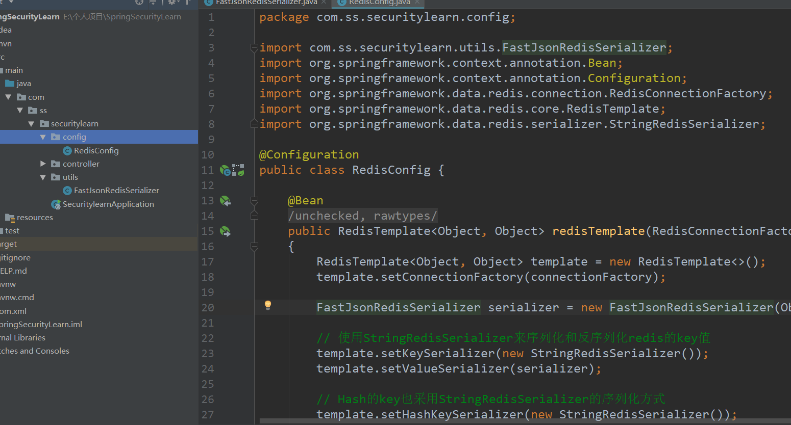
Task: Click the gutter at line number 18
Action: [x=208, y=277]
